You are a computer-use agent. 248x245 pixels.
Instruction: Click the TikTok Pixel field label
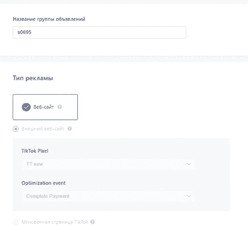pyautogui.click(x=35, y=151)
